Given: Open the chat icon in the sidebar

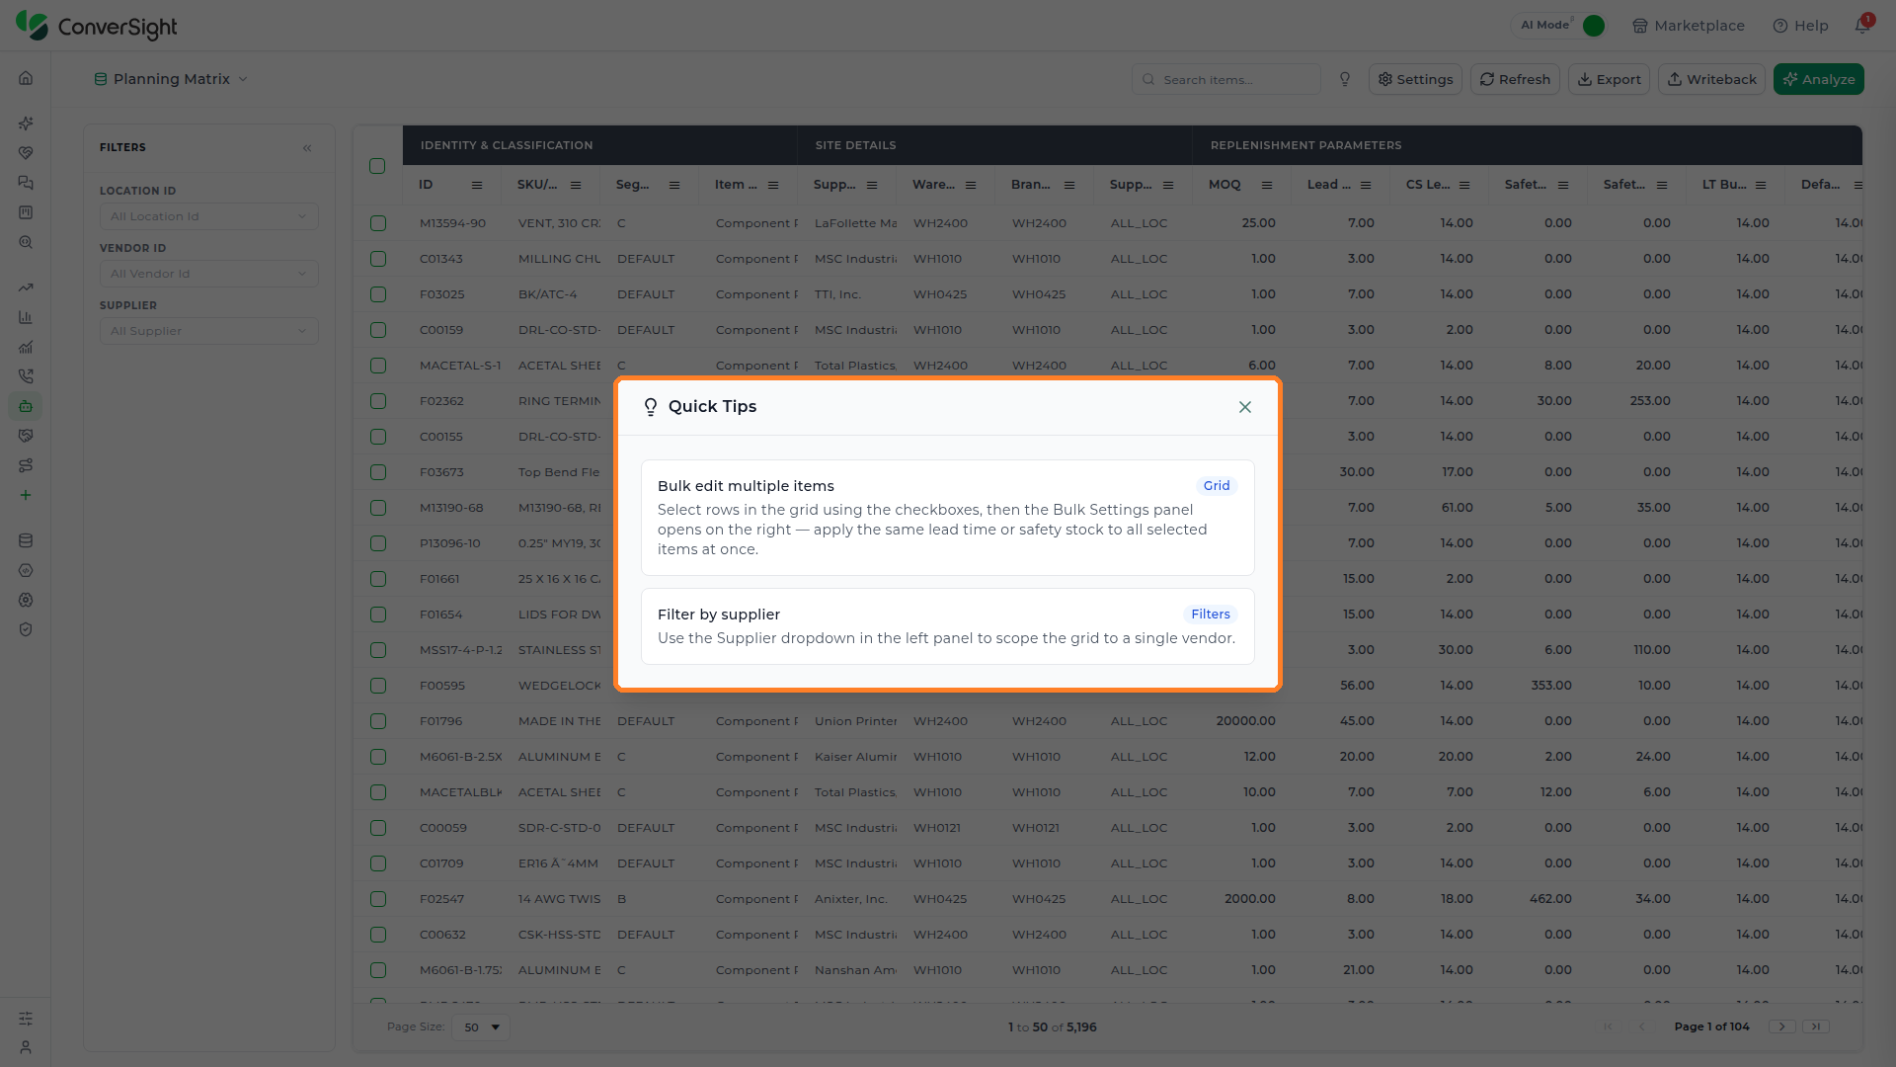Looking at the screenshot, I should pyautogui.click(x=26, y=183).
